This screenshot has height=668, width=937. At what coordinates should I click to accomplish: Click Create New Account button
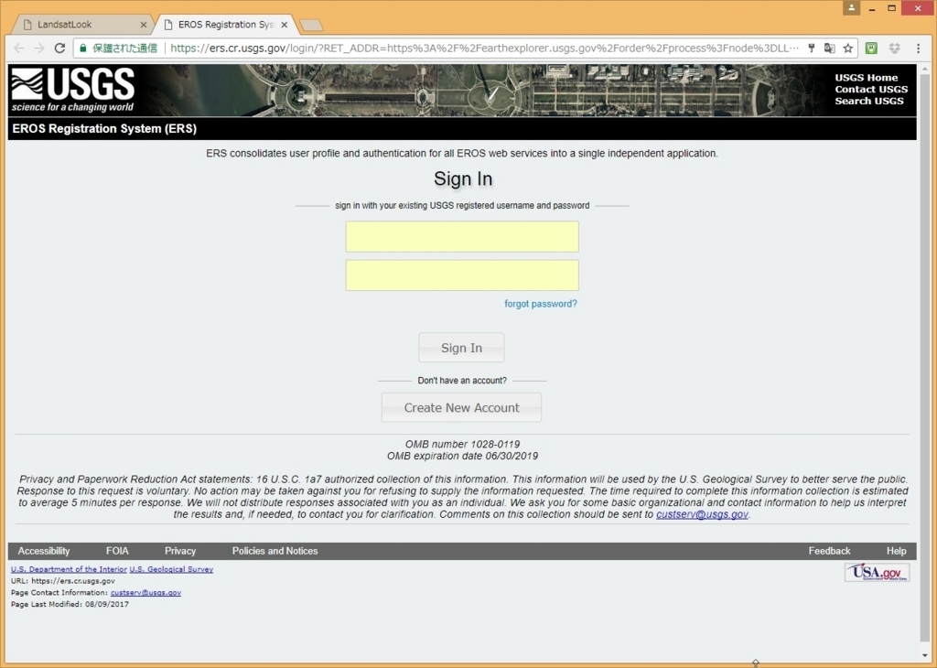point(461,407)
